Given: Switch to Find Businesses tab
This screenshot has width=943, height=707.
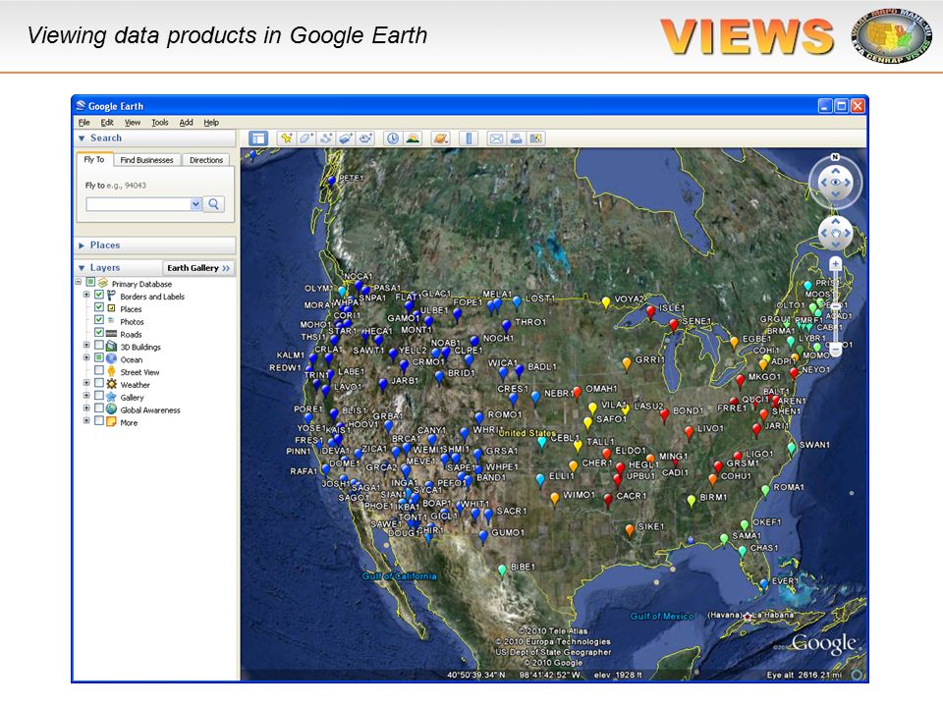Looking at the screenshot, I should [x=146, y=160].
